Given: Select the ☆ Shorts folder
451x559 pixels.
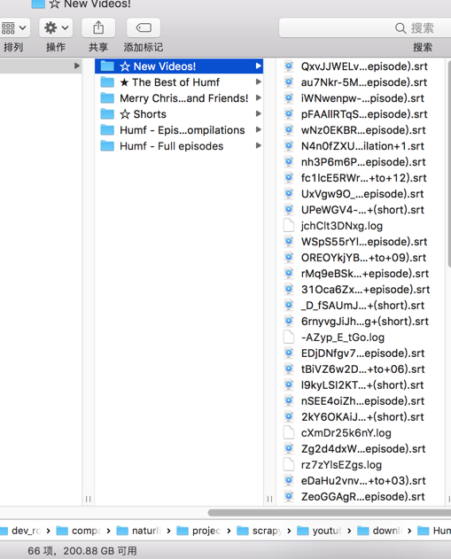Looking at the screenshot, I should point(179,114).
